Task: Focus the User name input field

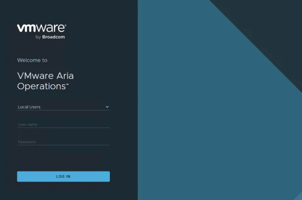Action: click(x=63, y=125)
